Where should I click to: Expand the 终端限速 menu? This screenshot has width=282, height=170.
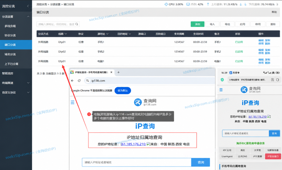[x=28, y=83]
